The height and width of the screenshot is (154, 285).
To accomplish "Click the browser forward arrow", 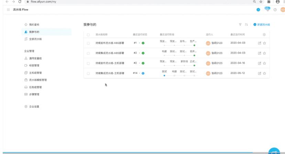I will point(13,2).
